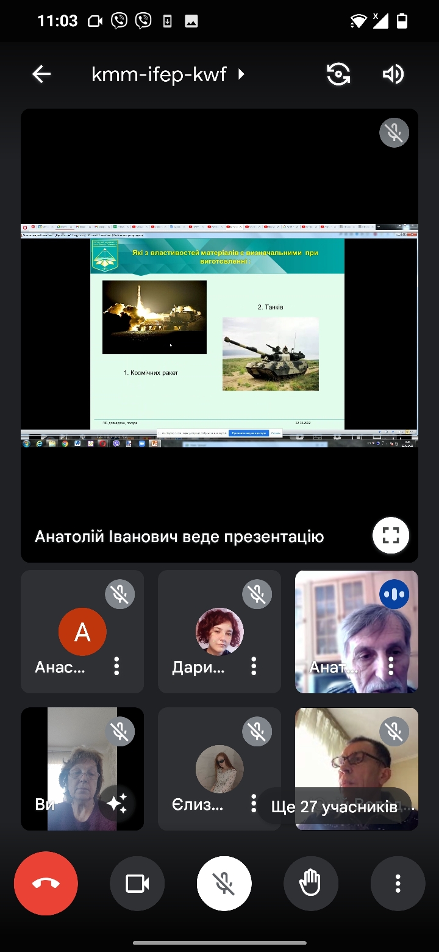Tap muted mic icon on Єлиз... tile
Viewport: 439px width, 952px height.
257,732
